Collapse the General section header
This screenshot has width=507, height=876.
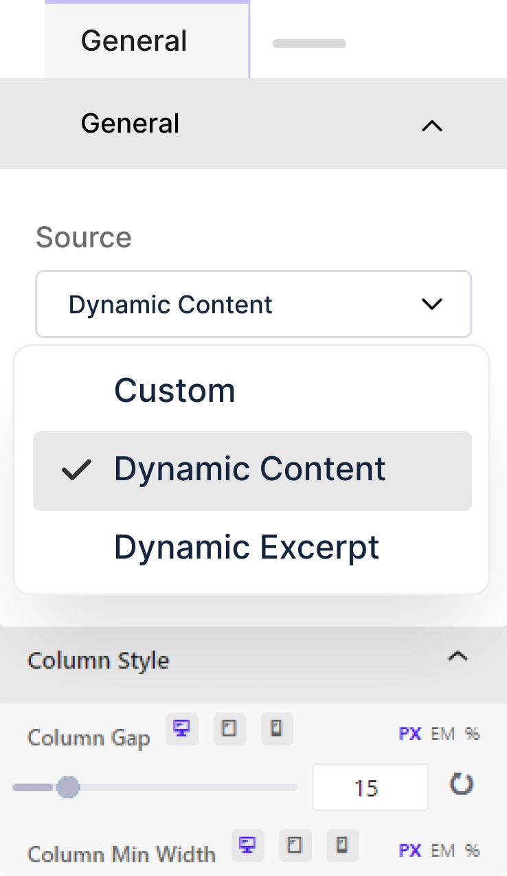tap(431, 124)
